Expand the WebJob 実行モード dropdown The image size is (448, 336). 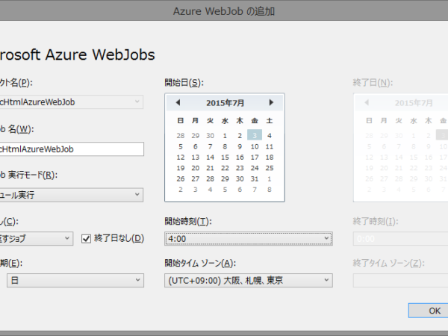72,195
